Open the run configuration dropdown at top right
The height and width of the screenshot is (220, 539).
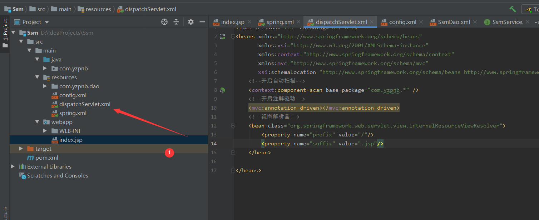pos(530,9)
